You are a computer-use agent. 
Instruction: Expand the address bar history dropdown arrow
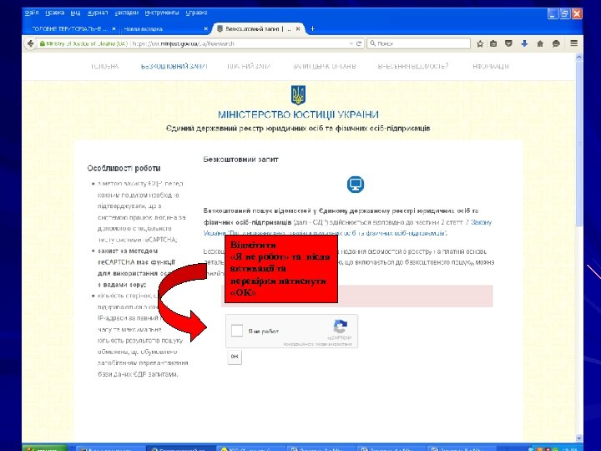[x=351, y=43]
